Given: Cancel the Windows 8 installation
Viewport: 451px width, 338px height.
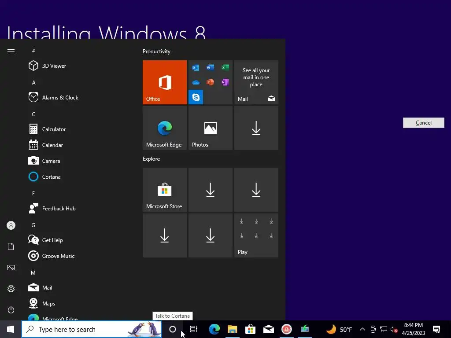Looking at the screenshot, I should tap(423, 123).
